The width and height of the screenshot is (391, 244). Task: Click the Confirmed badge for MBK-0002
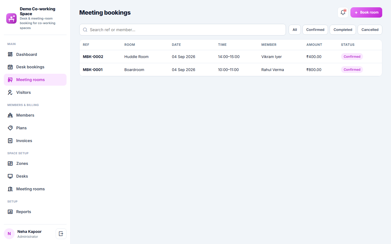(352, 57)
